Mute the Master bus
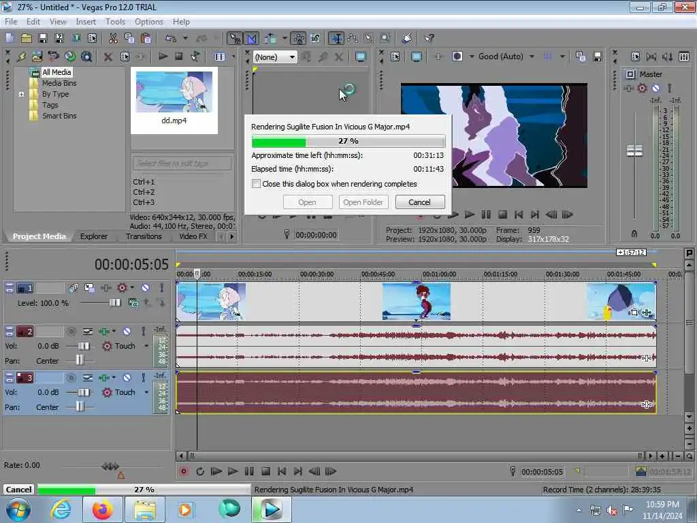697x523 pixels. coord(655,88)
